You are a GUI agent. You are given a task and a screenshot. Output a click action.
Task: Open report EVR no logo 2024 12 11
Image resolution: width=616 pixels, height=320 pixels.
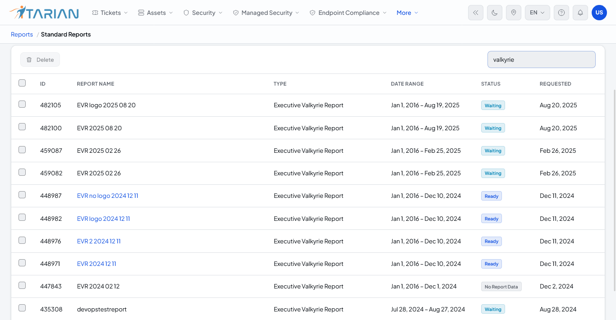click(x=108, y=196)
